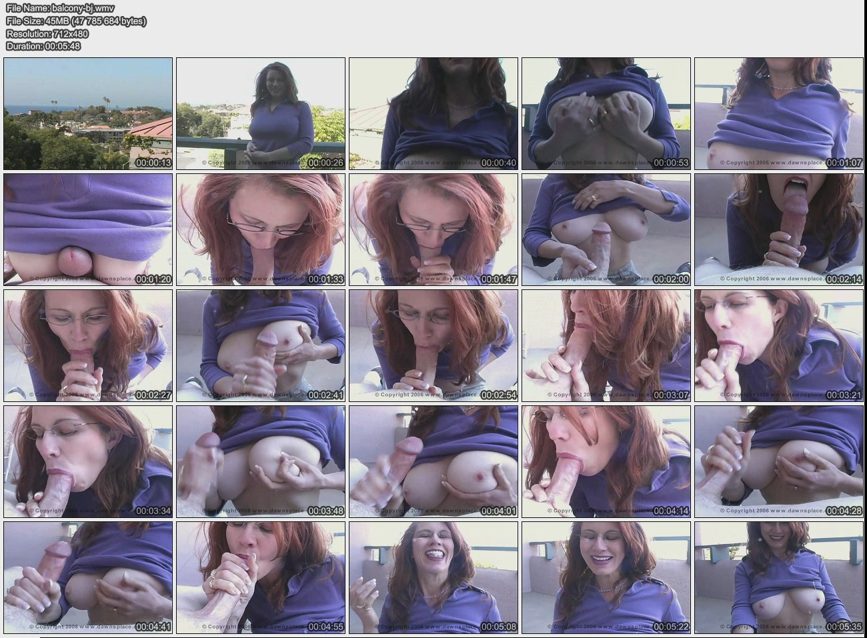Select the thumbnail timestamped 00:05:22
This screenshot has height=638, width=867.
[x=606, y=577]
